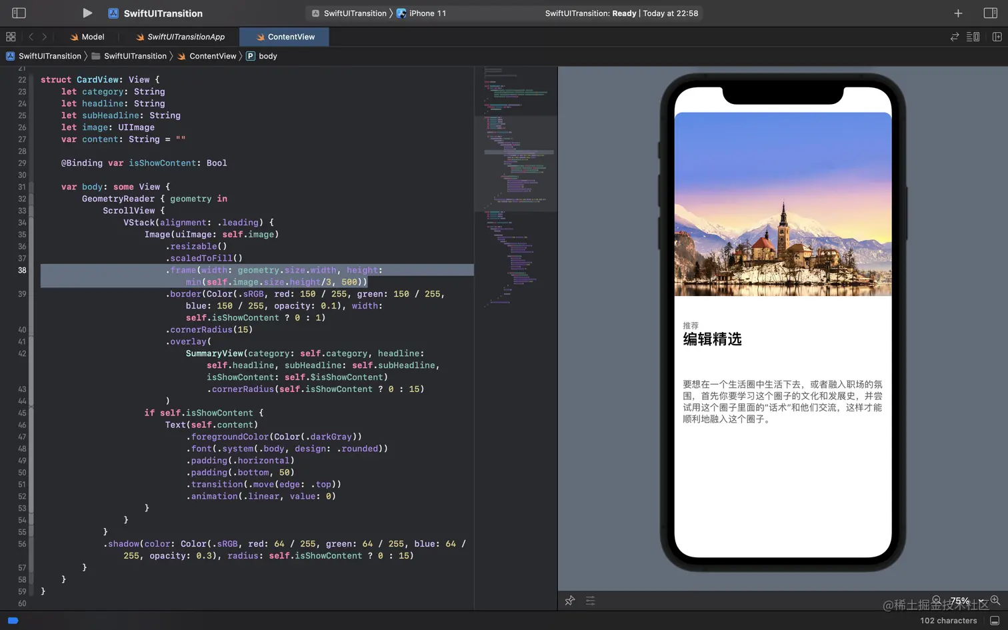This screenshot has height=630, width=1008.
Task: Zoom in the canvas preview
Action: pos(995,601)
